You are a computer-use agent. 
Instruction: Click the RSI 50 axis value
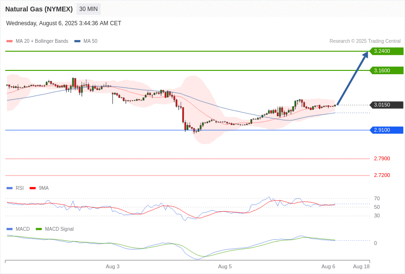tap(377, 207)
